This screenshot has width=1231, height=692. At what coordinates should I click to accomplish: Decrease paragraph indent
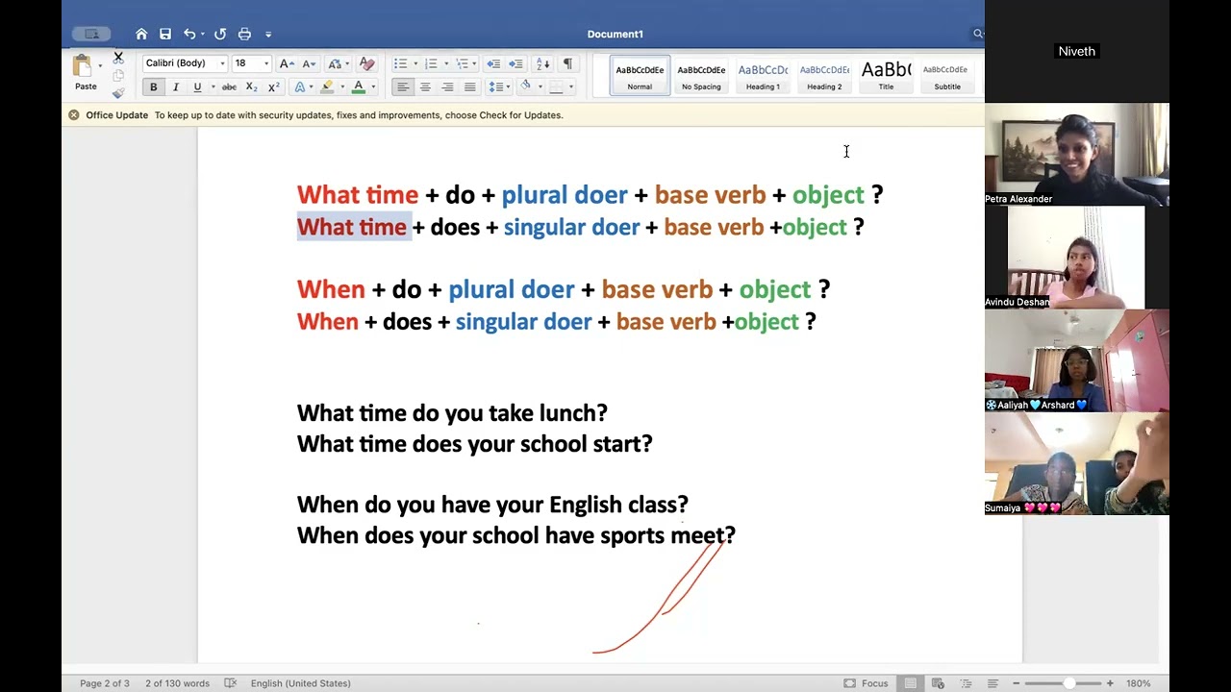tap(493, 63)
